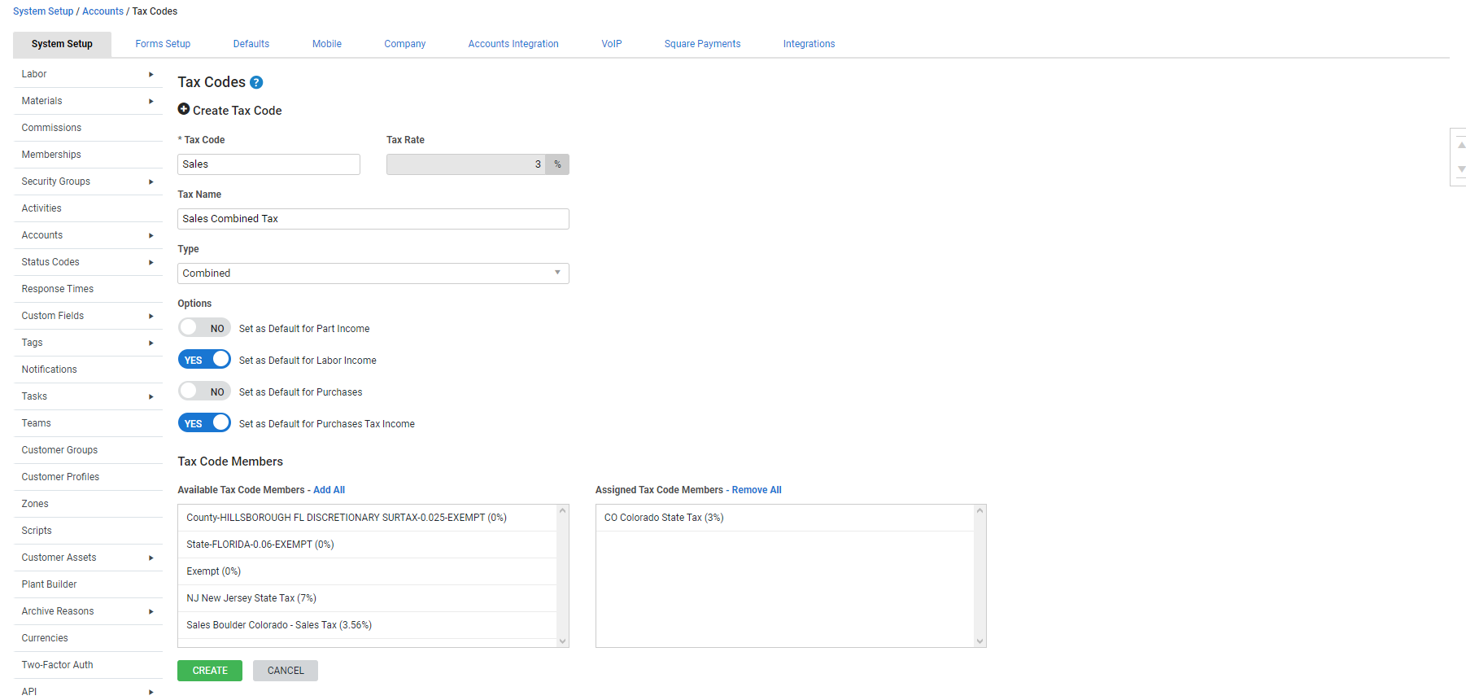Open the Accounts Integration tab
This screenshot has width=1466, height=700.
point(513,44)
